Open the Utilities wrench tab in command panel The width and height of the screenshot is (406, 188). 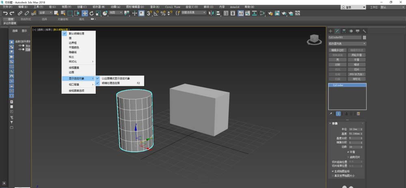[x=365, y=31]
